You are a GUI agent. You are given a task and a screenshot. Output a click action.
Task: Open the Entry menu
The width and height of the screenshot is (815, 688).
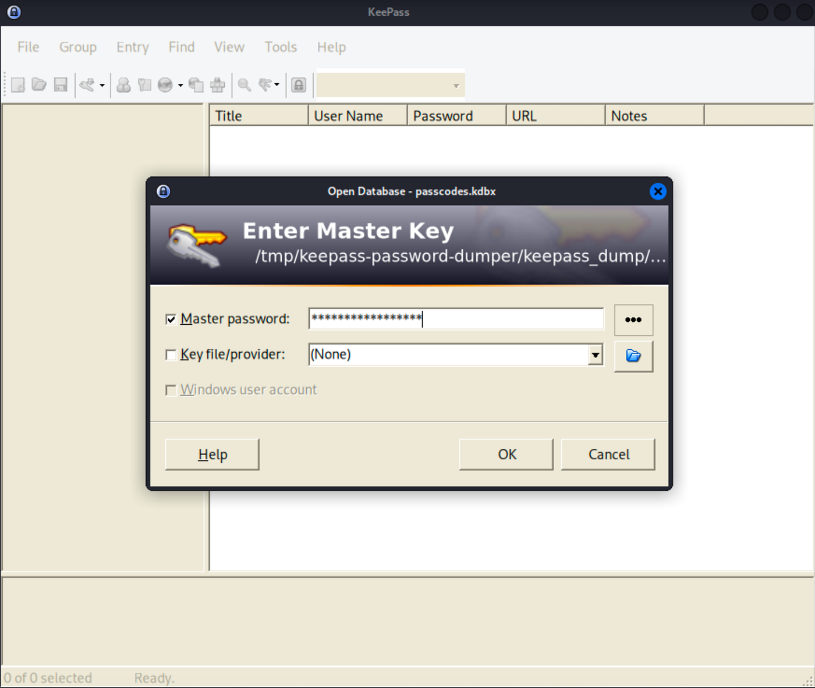pos(133,47)
